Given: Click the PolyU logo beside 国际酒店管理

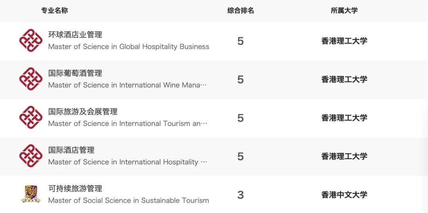Looking at the screenshot, I should pyautogui.click(x=31, y=156).
